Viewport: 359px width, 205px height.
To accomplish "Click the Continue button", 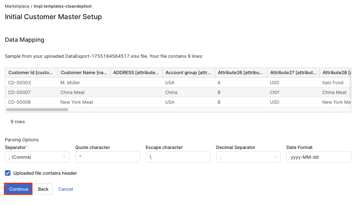I will [18, 189].
